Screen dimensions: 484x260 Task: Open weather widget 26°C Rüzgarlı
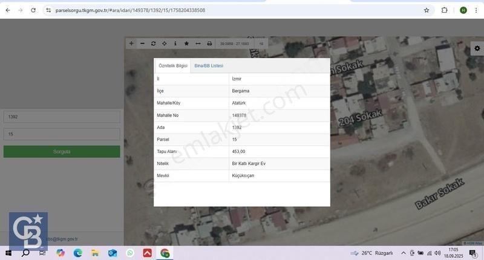pyautogui.click(x=371, y=253)
